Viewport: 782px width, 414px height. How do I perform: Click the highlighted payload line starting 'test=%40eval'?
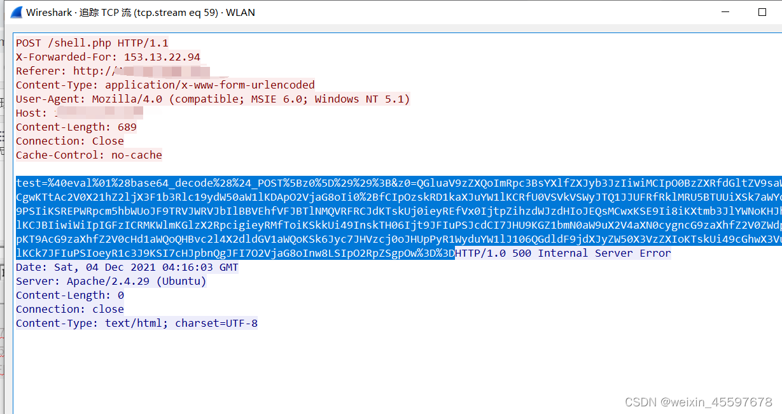click(x=398, y=183)
